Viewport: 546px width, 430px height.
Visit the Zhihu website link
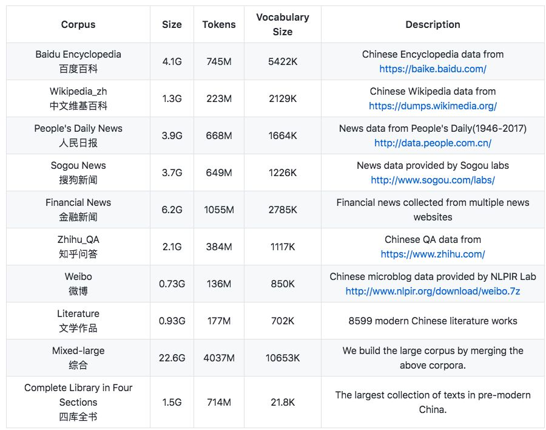pyautogui.click(x=433, y=253)
